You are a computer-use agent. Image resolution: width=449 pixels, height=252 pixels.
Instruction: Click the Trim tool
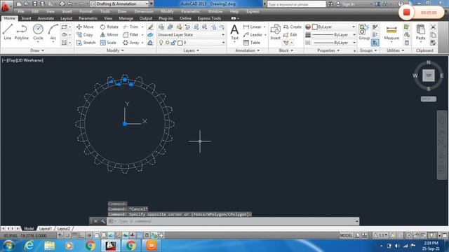tap(131, 27)
